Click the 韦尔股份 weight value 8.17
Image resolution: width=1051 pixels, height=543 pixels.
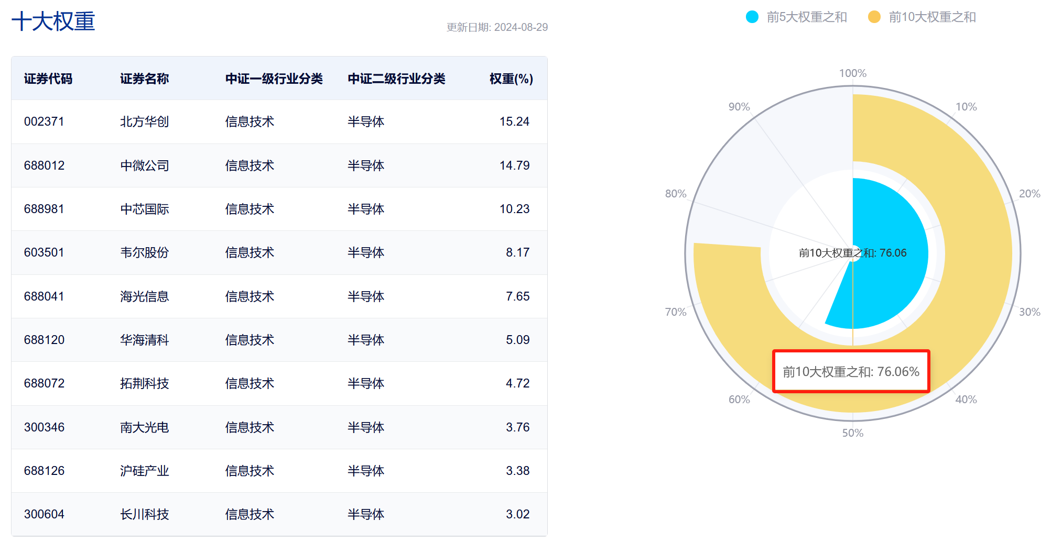tap(517, 252)
